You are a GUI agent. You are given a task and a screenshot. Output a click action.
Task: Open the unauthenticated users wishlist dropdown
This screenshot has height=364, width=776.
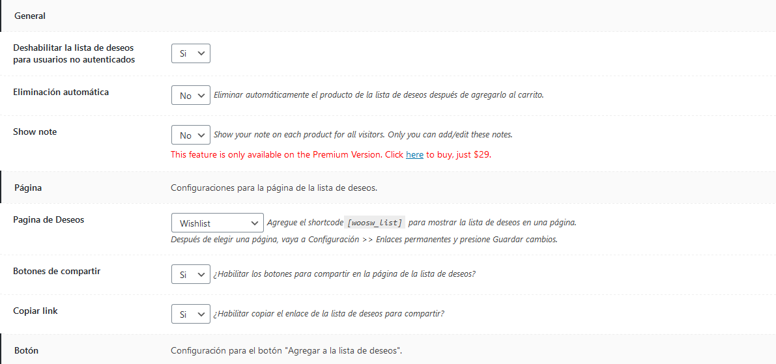pyautogui.click(x=190, y=53)
